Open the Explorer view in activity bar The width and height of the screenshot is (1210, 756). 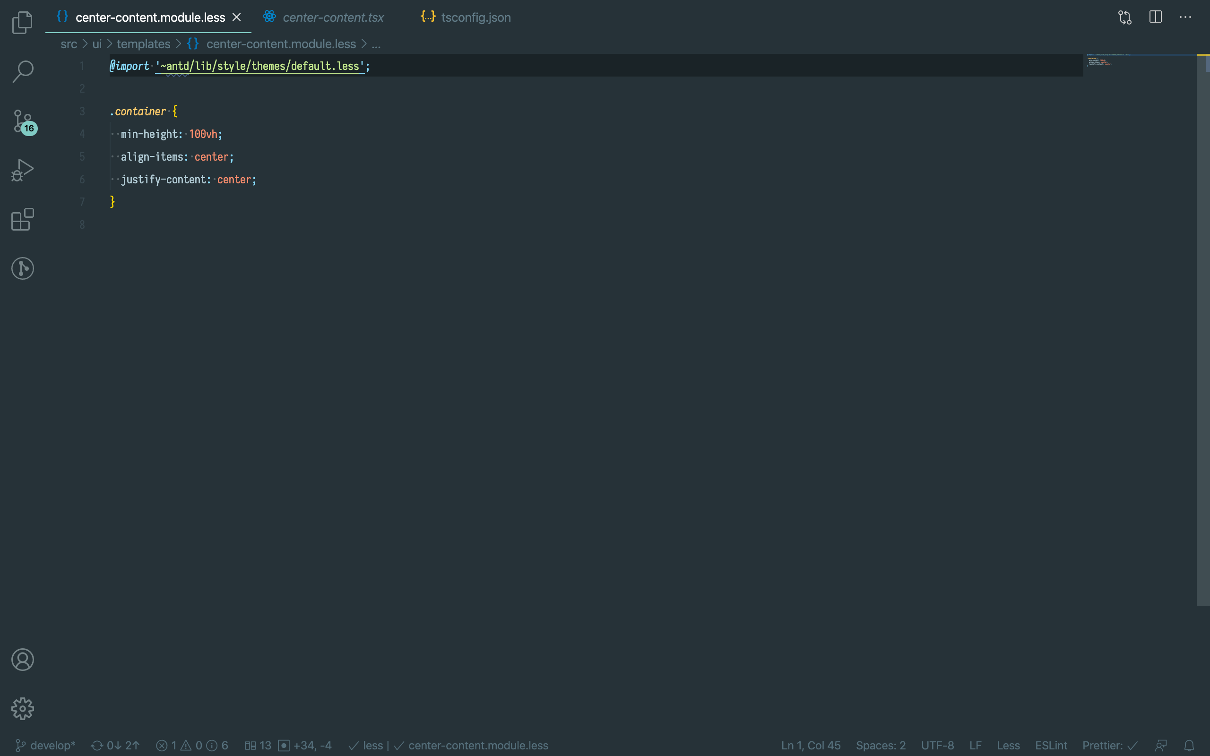22,23
